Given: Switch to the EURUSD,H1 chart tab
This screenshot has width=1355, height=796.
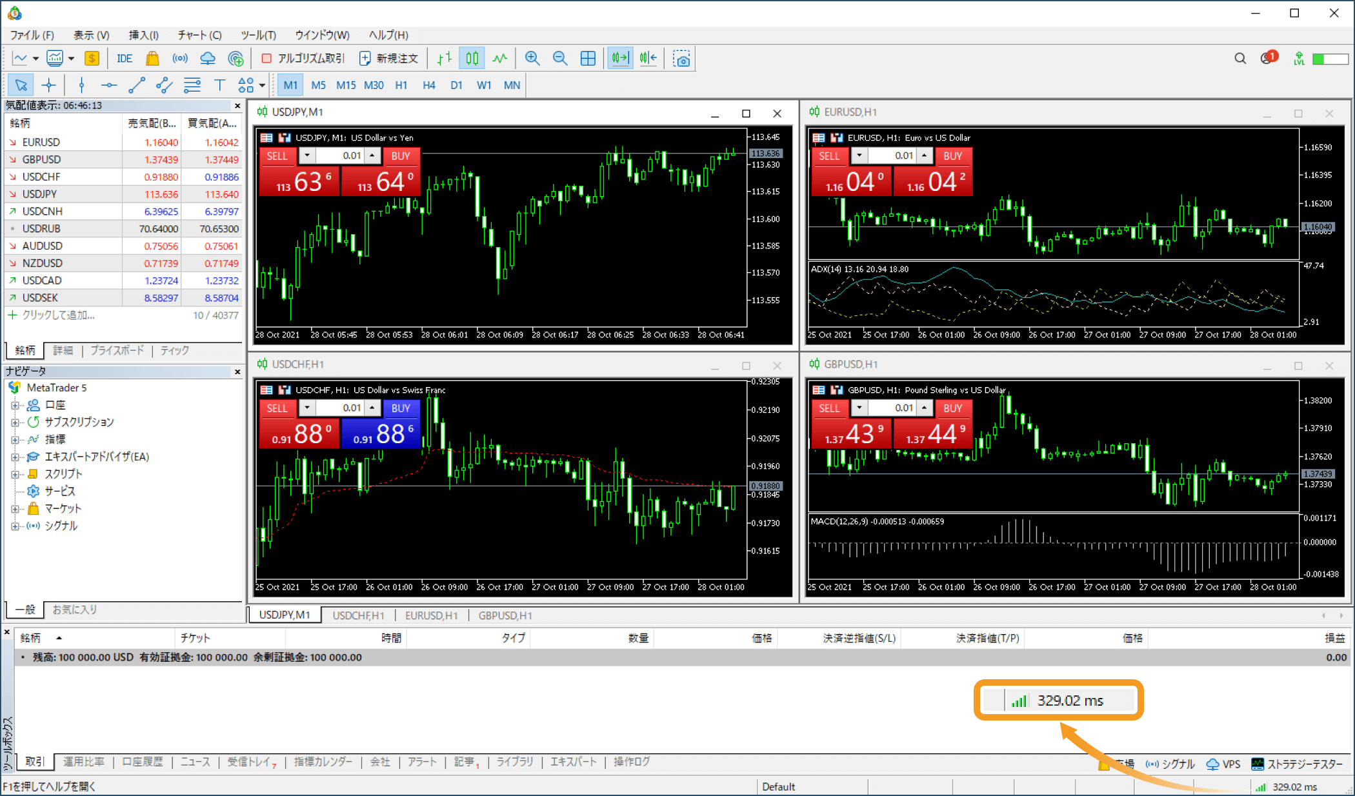Looking at the screenshot, I should 432,615.
